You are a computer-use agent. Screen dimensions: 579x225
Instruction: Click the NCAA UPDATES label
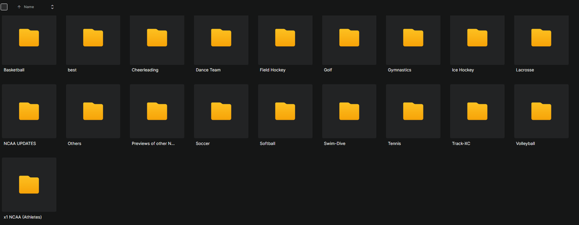click(20, 144)
